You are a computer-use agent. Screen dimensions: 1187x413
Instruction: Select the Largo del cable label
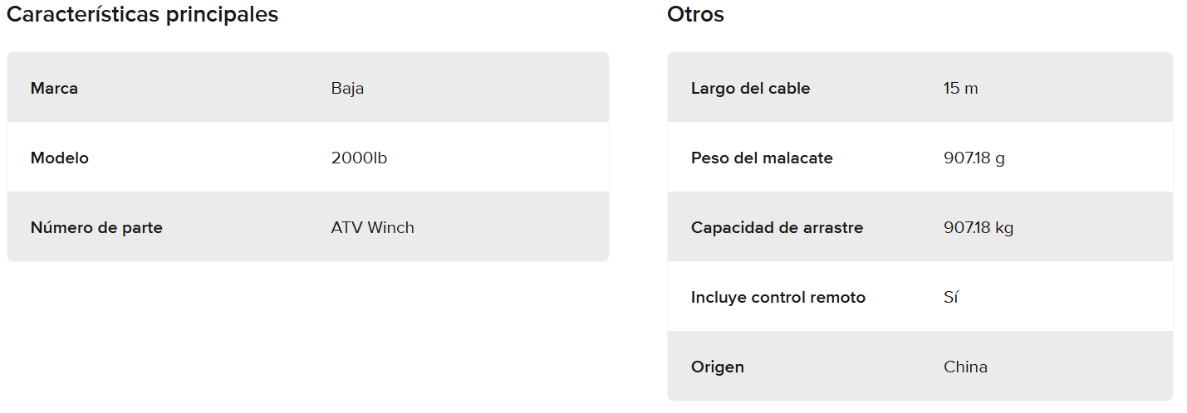750,88
